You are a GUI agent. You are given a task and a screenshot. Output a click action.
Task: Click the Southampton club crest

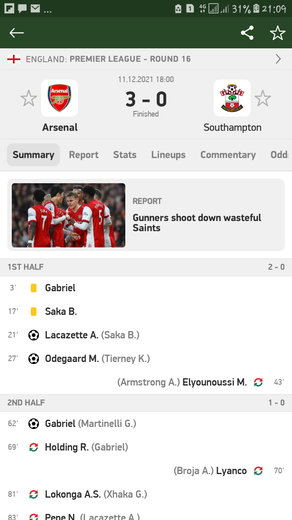[232, 98]
